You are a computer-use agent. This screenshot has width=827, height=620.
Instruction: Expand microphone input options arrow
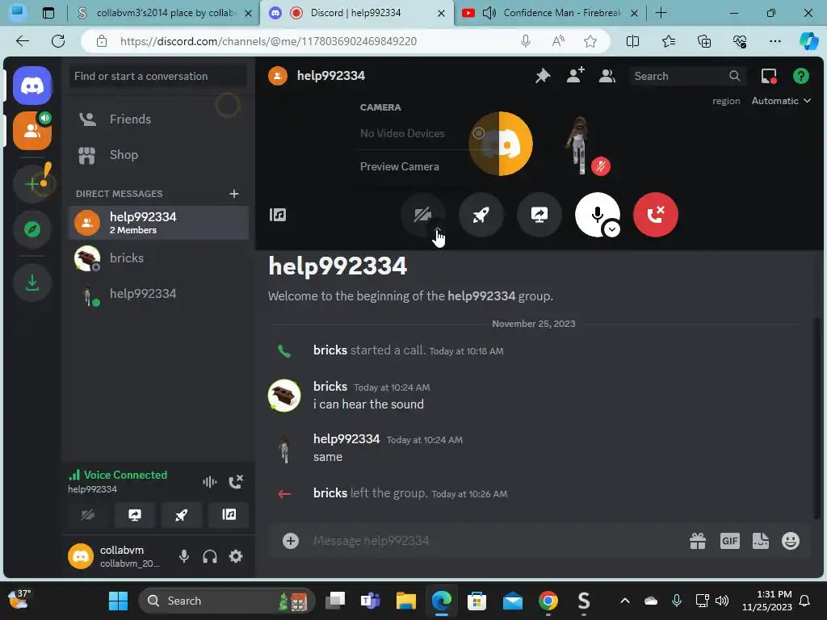[612, 229]
